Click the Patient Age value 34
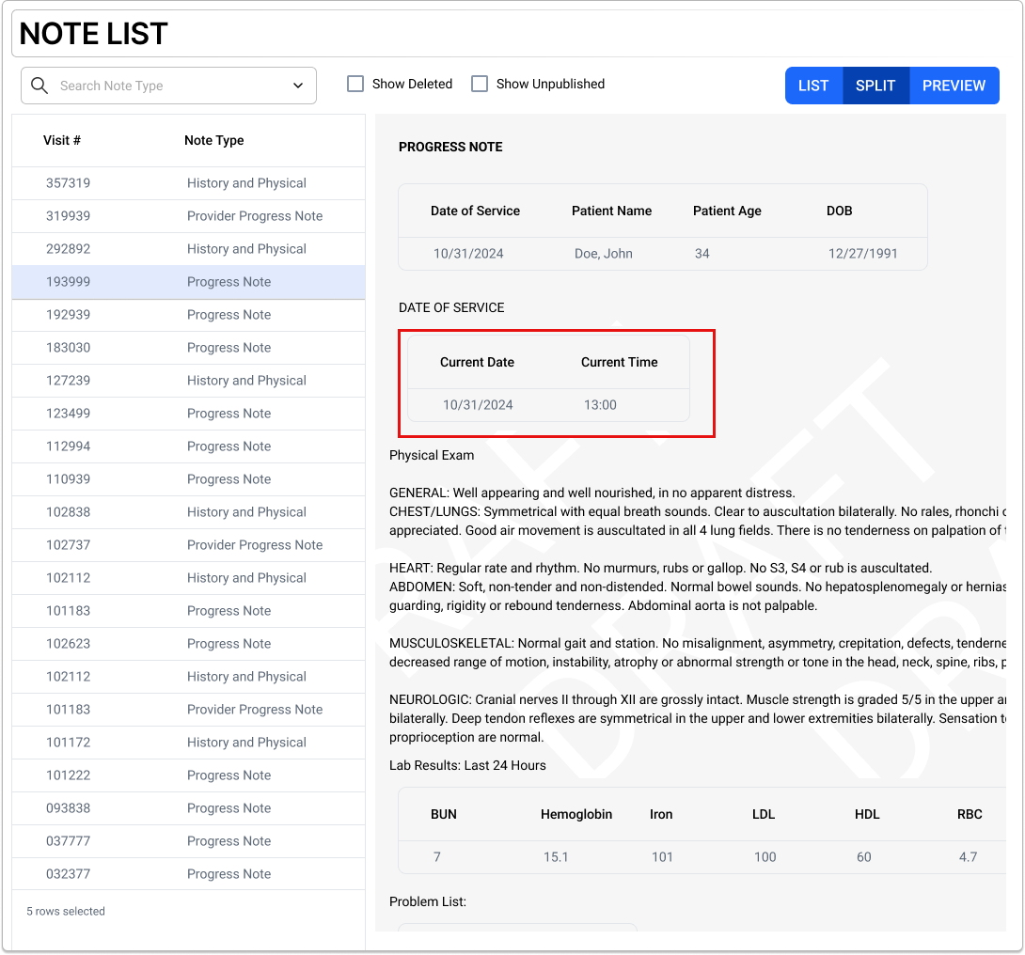Screen dimensions: 1025x955 pyautogui.click(x=702, y=254)
